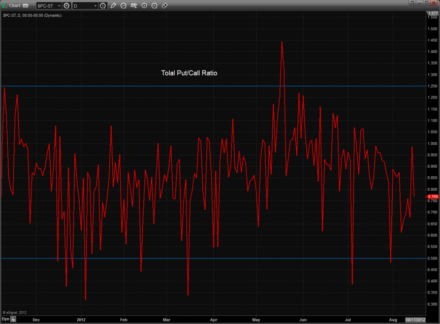This screenshot has height=324, width=440.
Task: Click the circular play icon
Action: tap(144, 6)
